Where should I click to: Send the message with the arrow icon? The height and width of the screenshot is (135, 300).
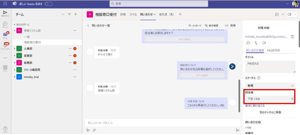237,130
